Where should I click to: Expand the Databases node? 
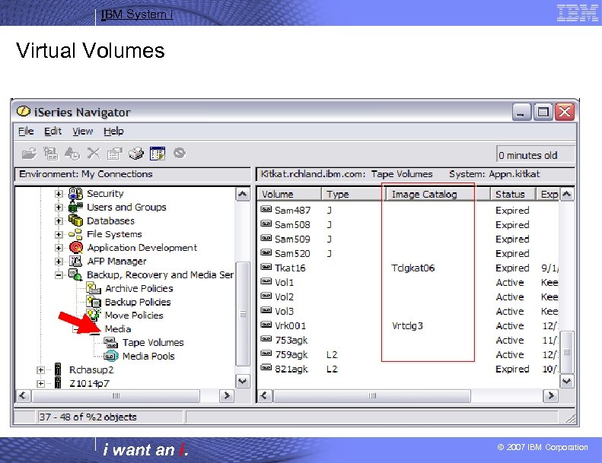click(x=59, y=221)
